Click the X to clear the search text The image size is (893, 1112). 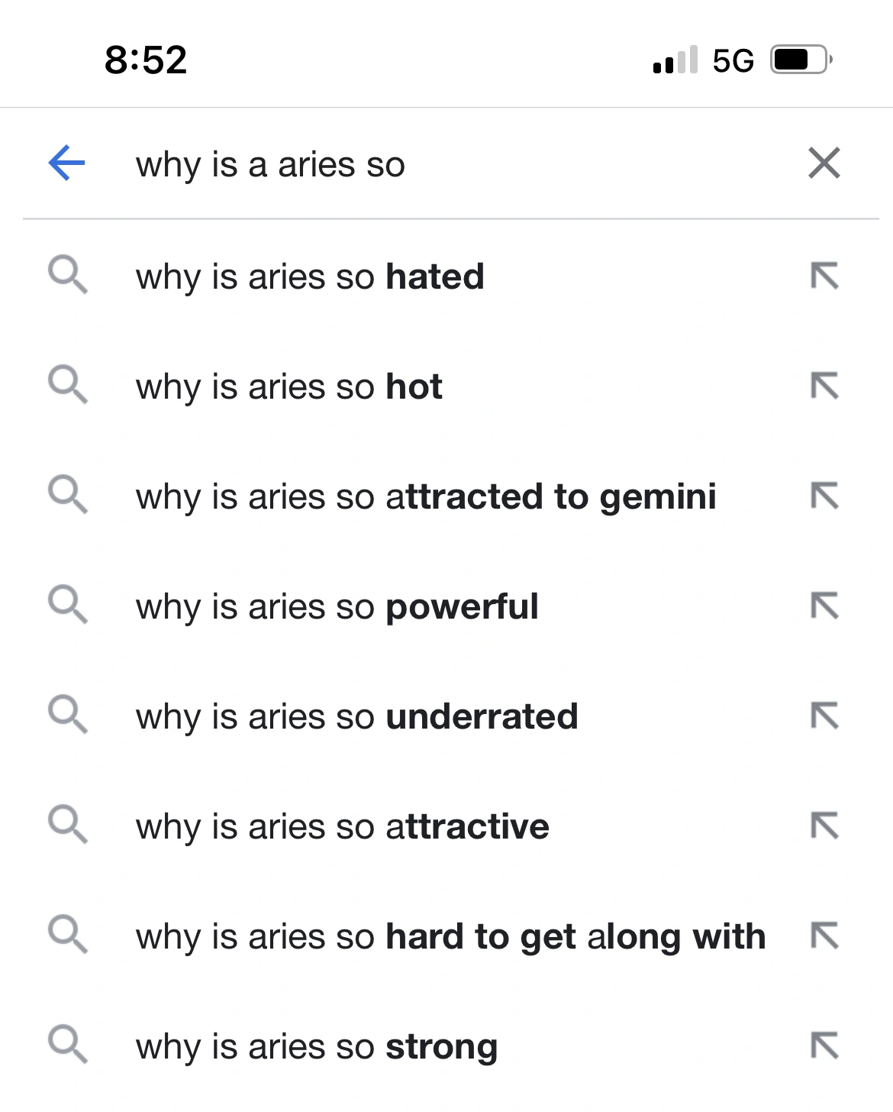pyautogui.click(x=825, y=163)
